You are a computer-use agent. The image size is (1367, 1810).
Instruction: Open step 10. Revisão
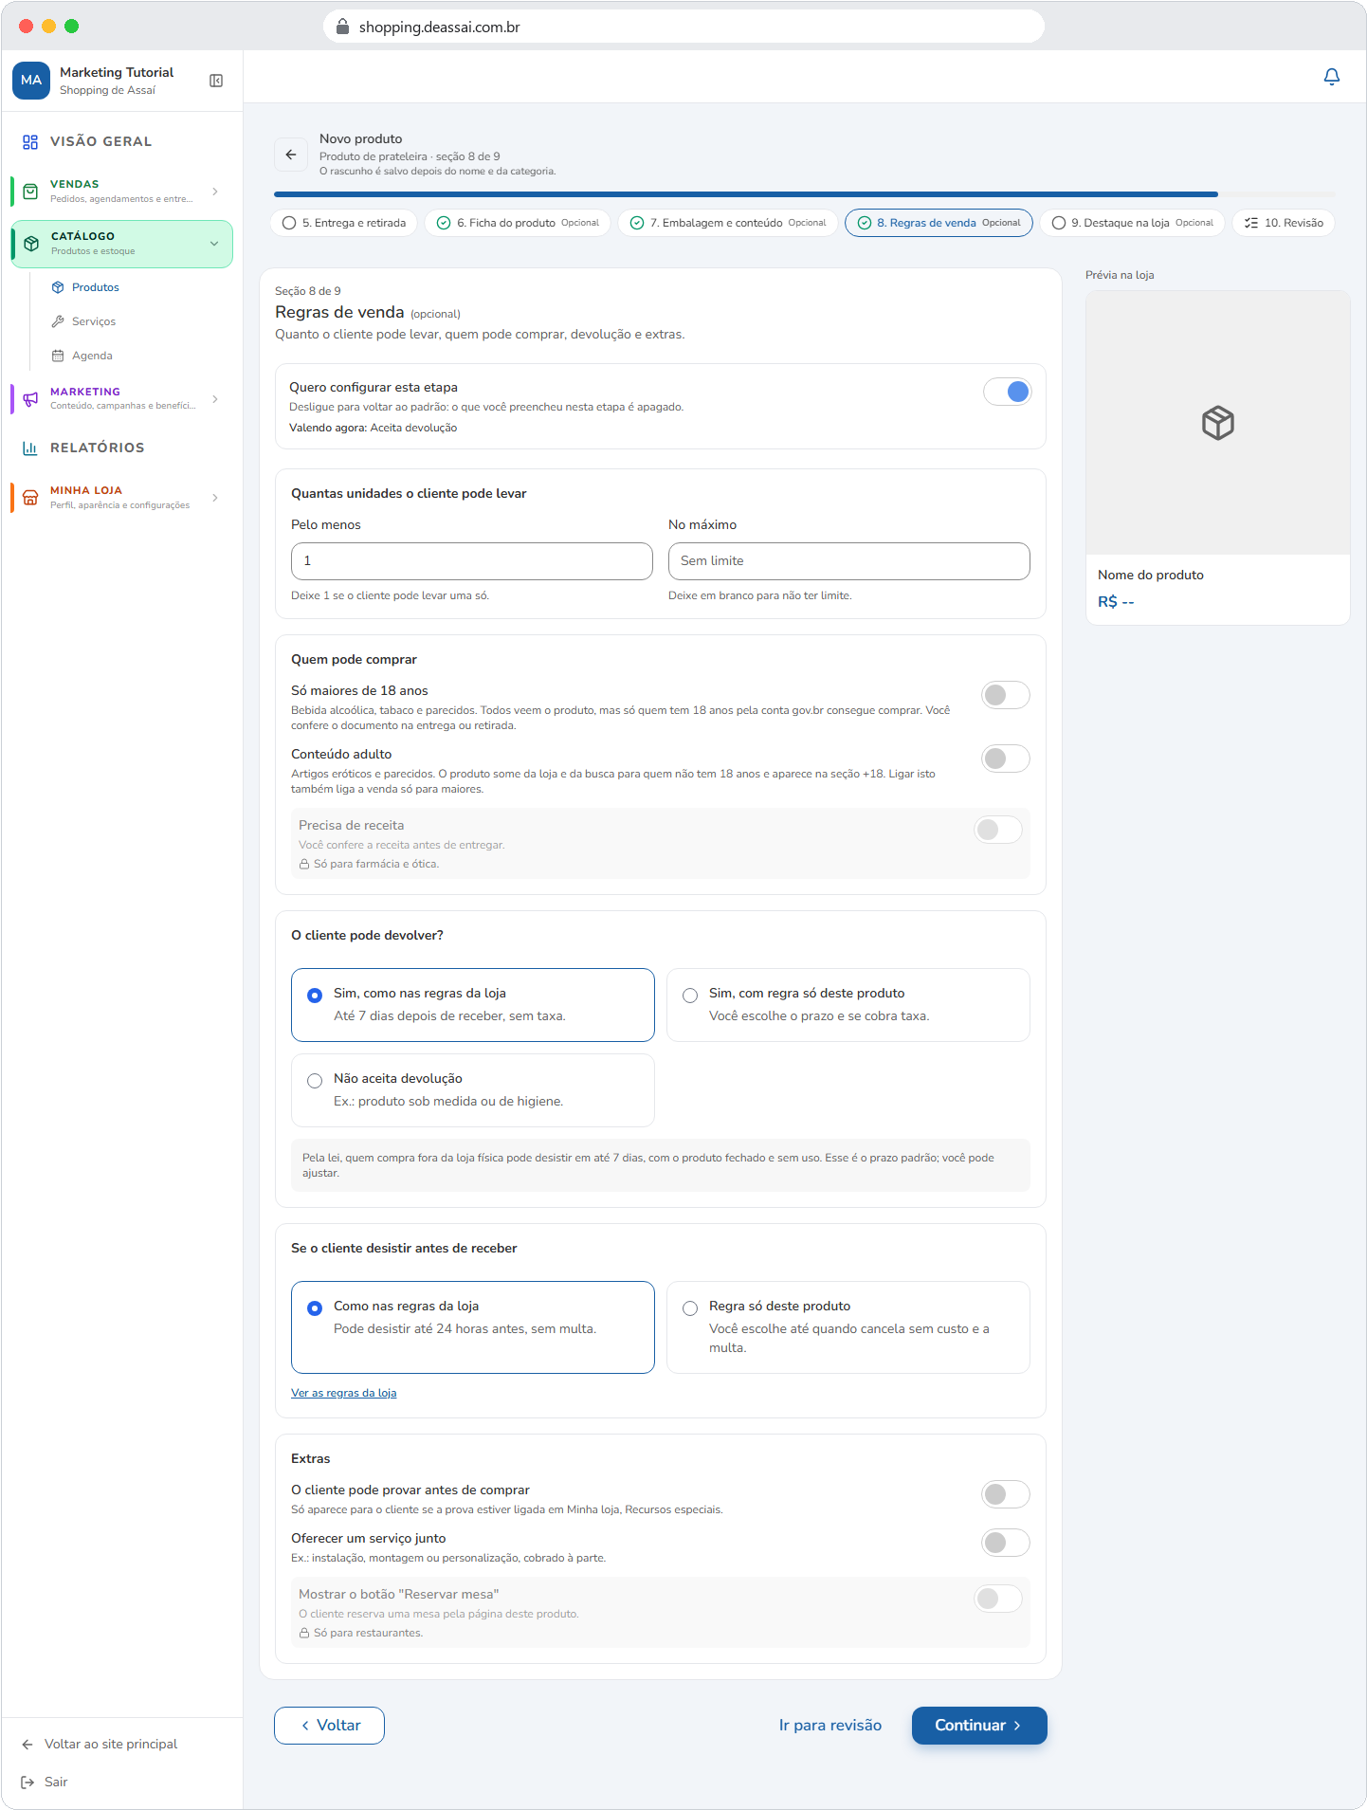point(1284,223)
